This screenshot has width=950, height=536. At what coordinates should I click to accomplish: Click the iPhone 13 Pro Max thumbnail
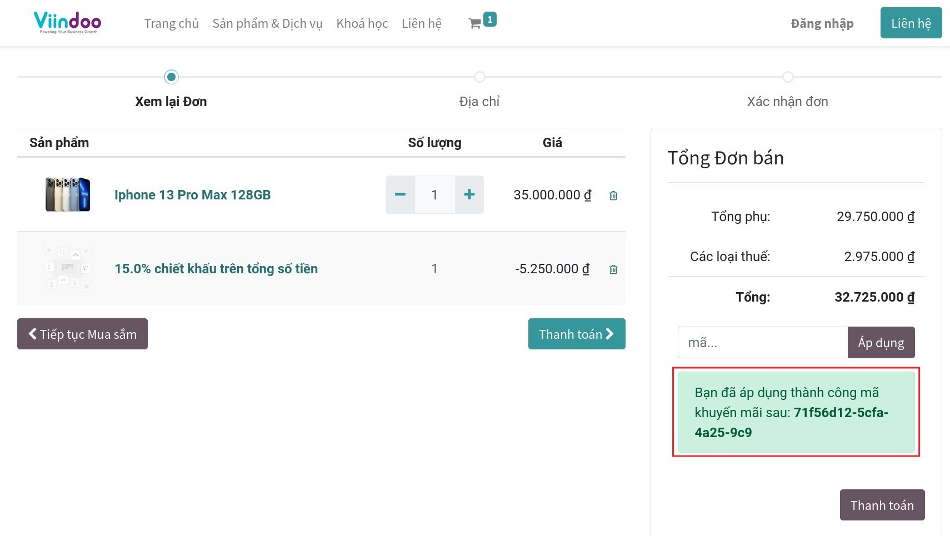pyautogui.click(x=68, y=194)
